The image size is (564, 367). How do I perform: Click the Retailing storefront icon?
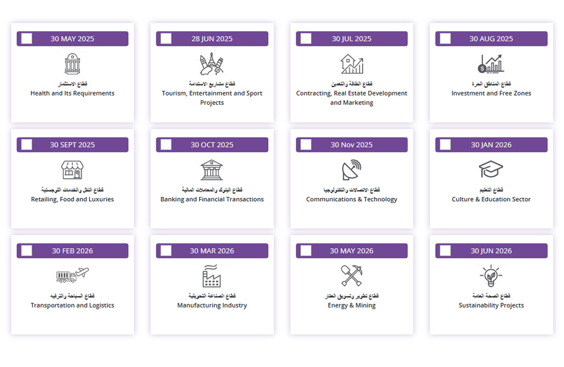pyautogui.click(x=72, y=170)
